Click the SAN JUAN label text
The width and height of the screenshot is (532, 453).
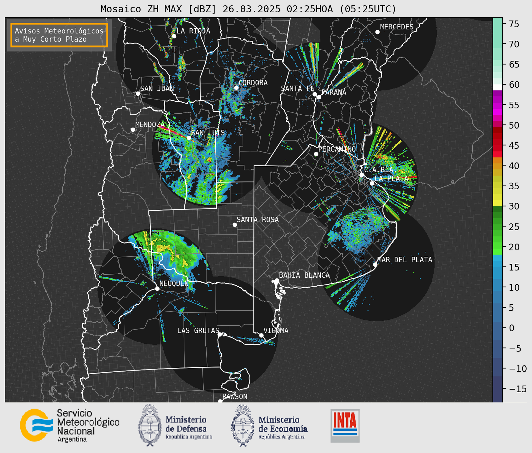click(x=157, y=89)
